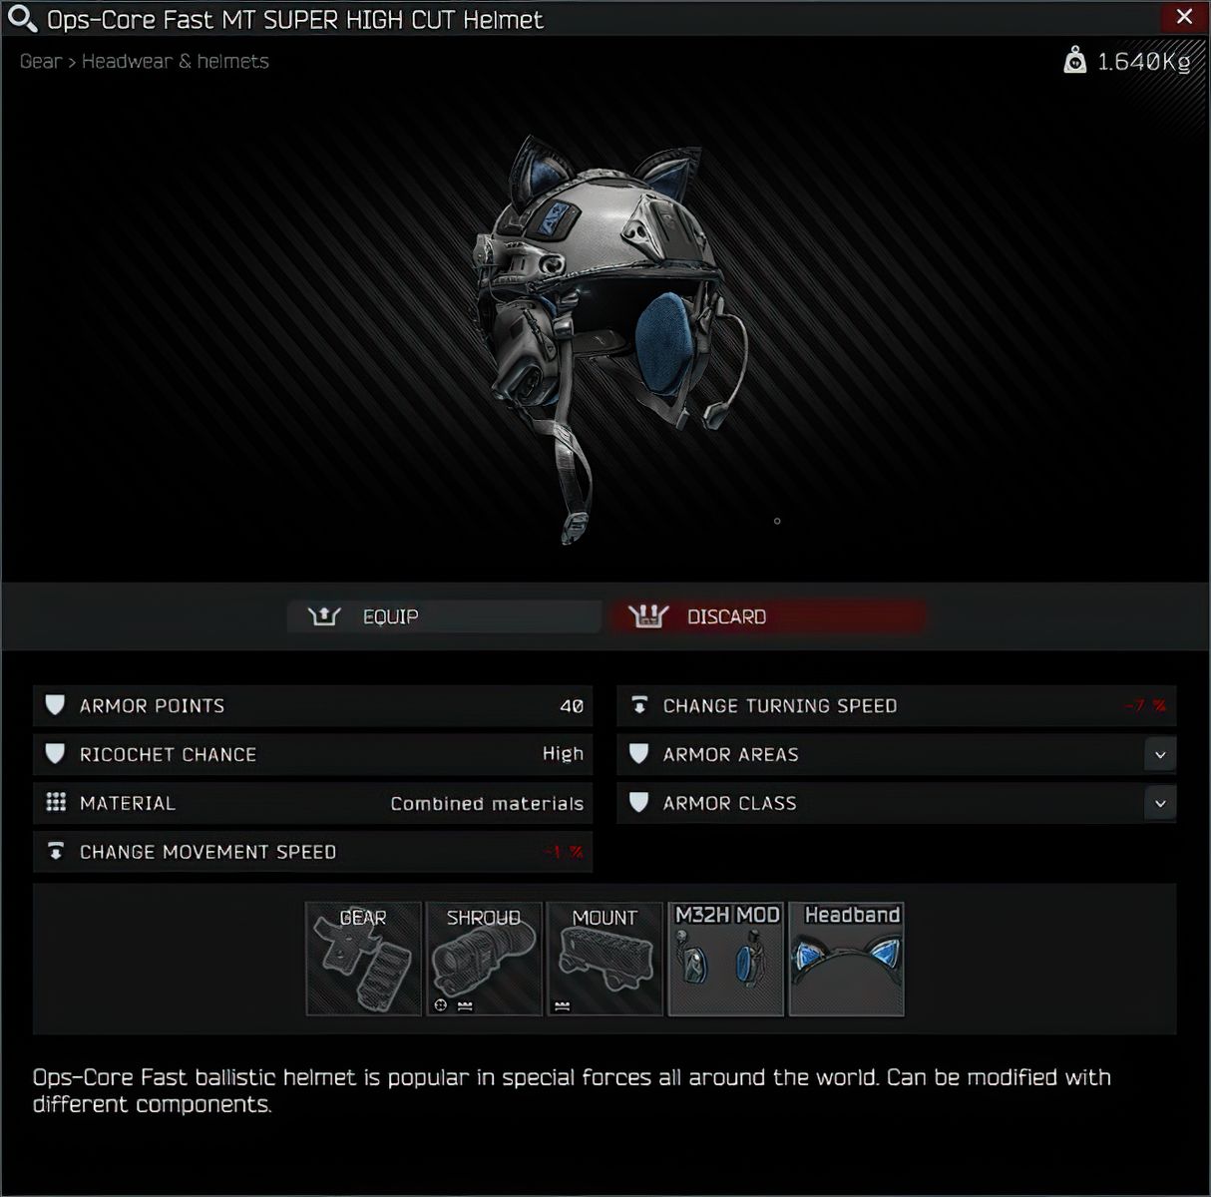Click the Change Movement Speed icon
Image resolution: width=1211 pixels, height=1197 pixels.
(x=56, y=852)
